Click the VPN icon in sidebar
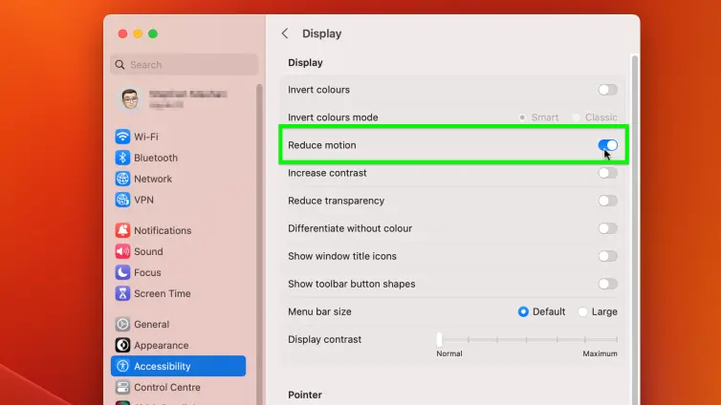 tap(122, 200)
